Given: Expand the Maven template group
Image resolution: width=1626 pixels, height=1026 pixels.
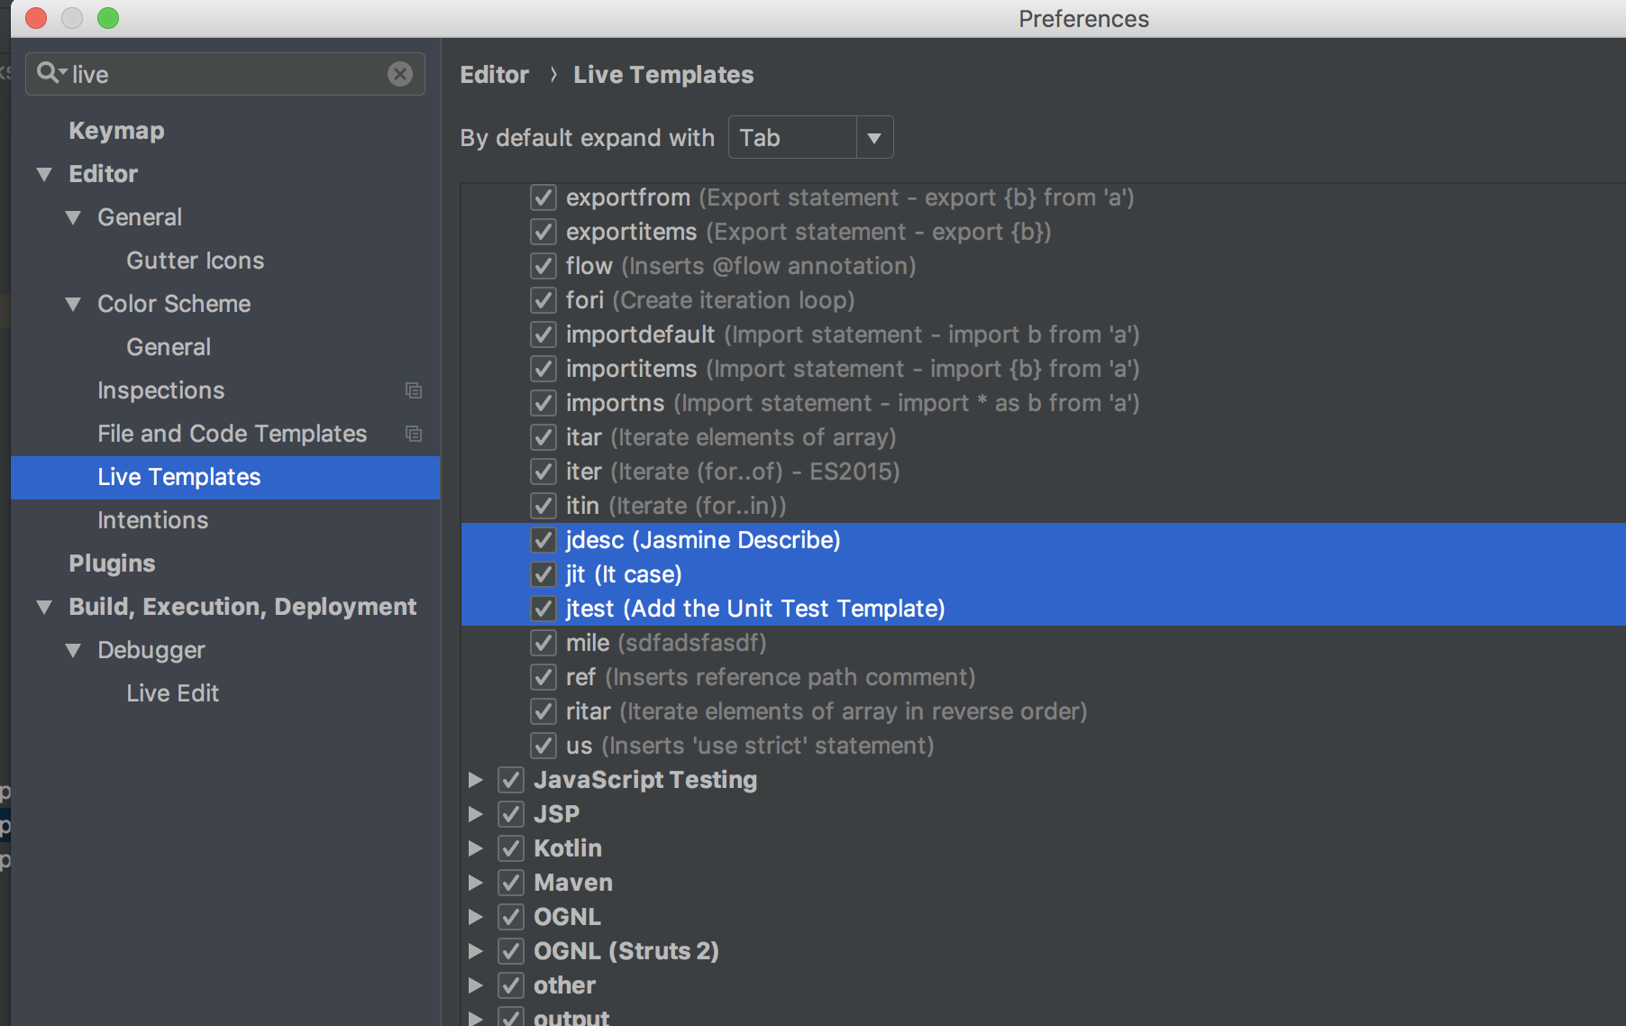Looking at the screenshot, I should tap(476, 883).
